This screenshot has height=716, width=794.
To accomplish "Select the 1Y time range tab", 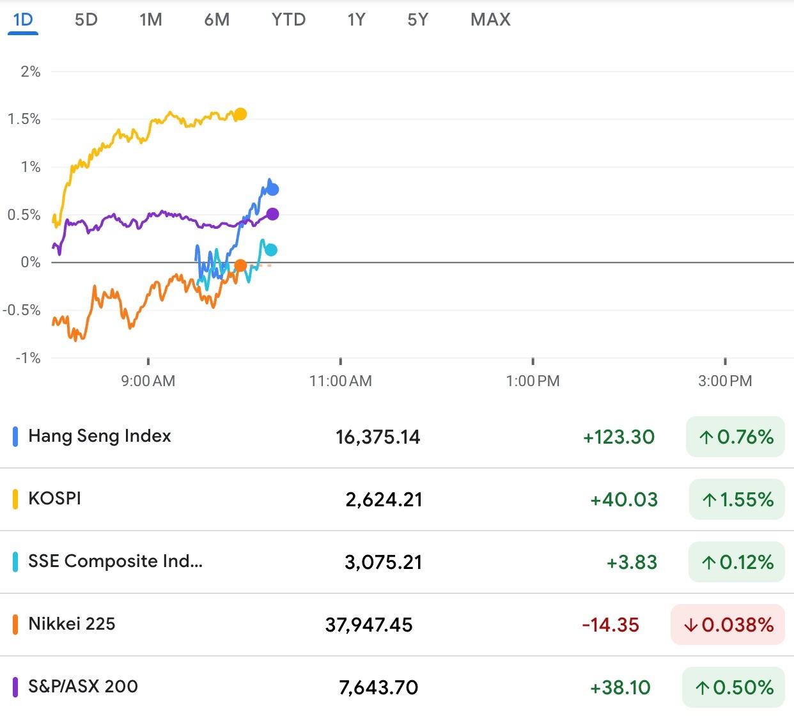I will [x=357, y=20].
